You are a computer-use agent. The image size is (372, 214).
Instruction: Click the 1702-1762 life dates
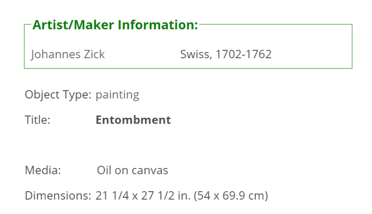243,54
